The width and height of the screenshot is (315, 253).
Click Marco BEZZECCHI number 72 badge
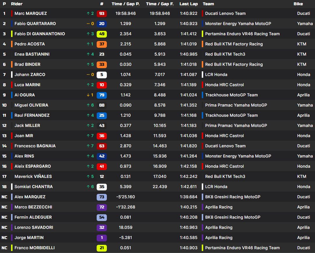pos(102,207)
